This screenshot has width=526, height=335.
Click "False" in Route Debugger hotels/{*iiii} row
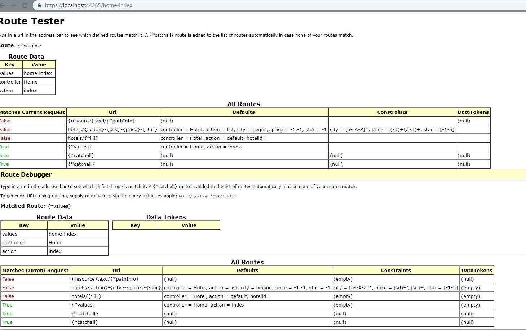pos(8,296)
